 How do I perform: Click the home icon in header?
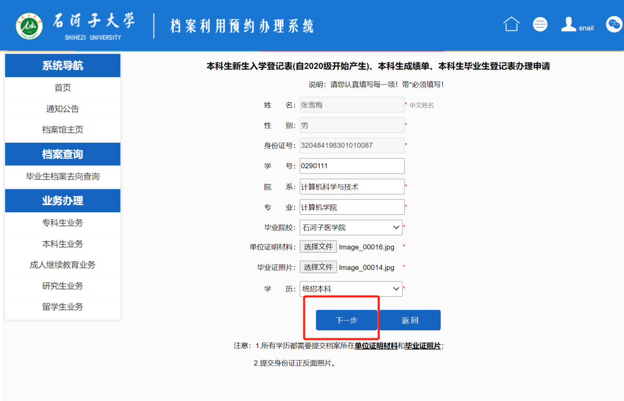(x=511, y=24)
